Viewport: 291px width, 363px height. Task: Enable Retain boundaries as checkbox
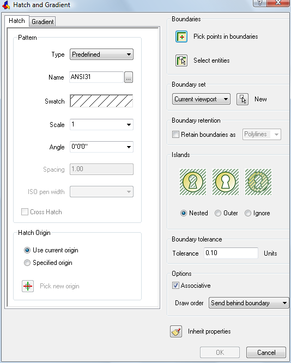point(175,134)
